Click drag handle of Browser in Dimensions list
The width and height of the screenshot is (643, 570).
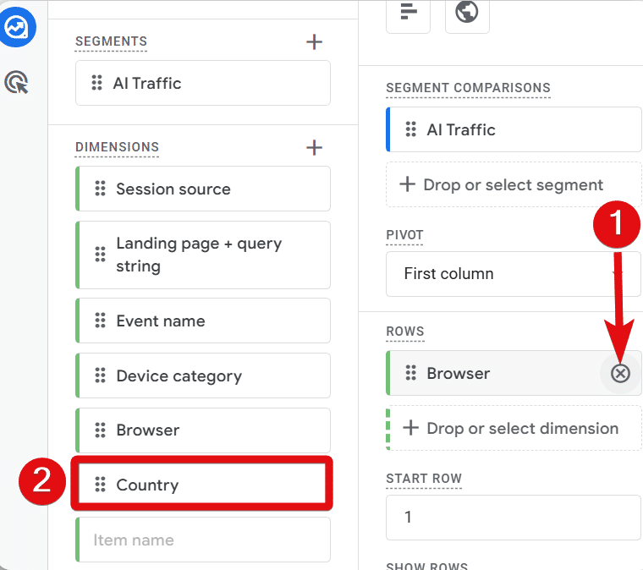(100, 430)
